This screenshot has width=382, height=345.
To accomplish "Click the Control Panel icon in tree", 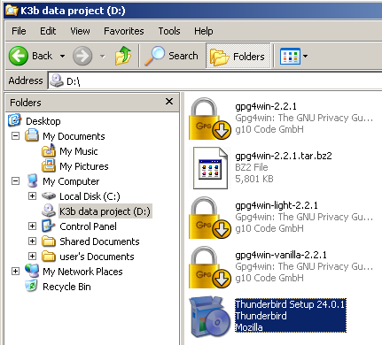I will pyautogui.click(x=49, y=226).
